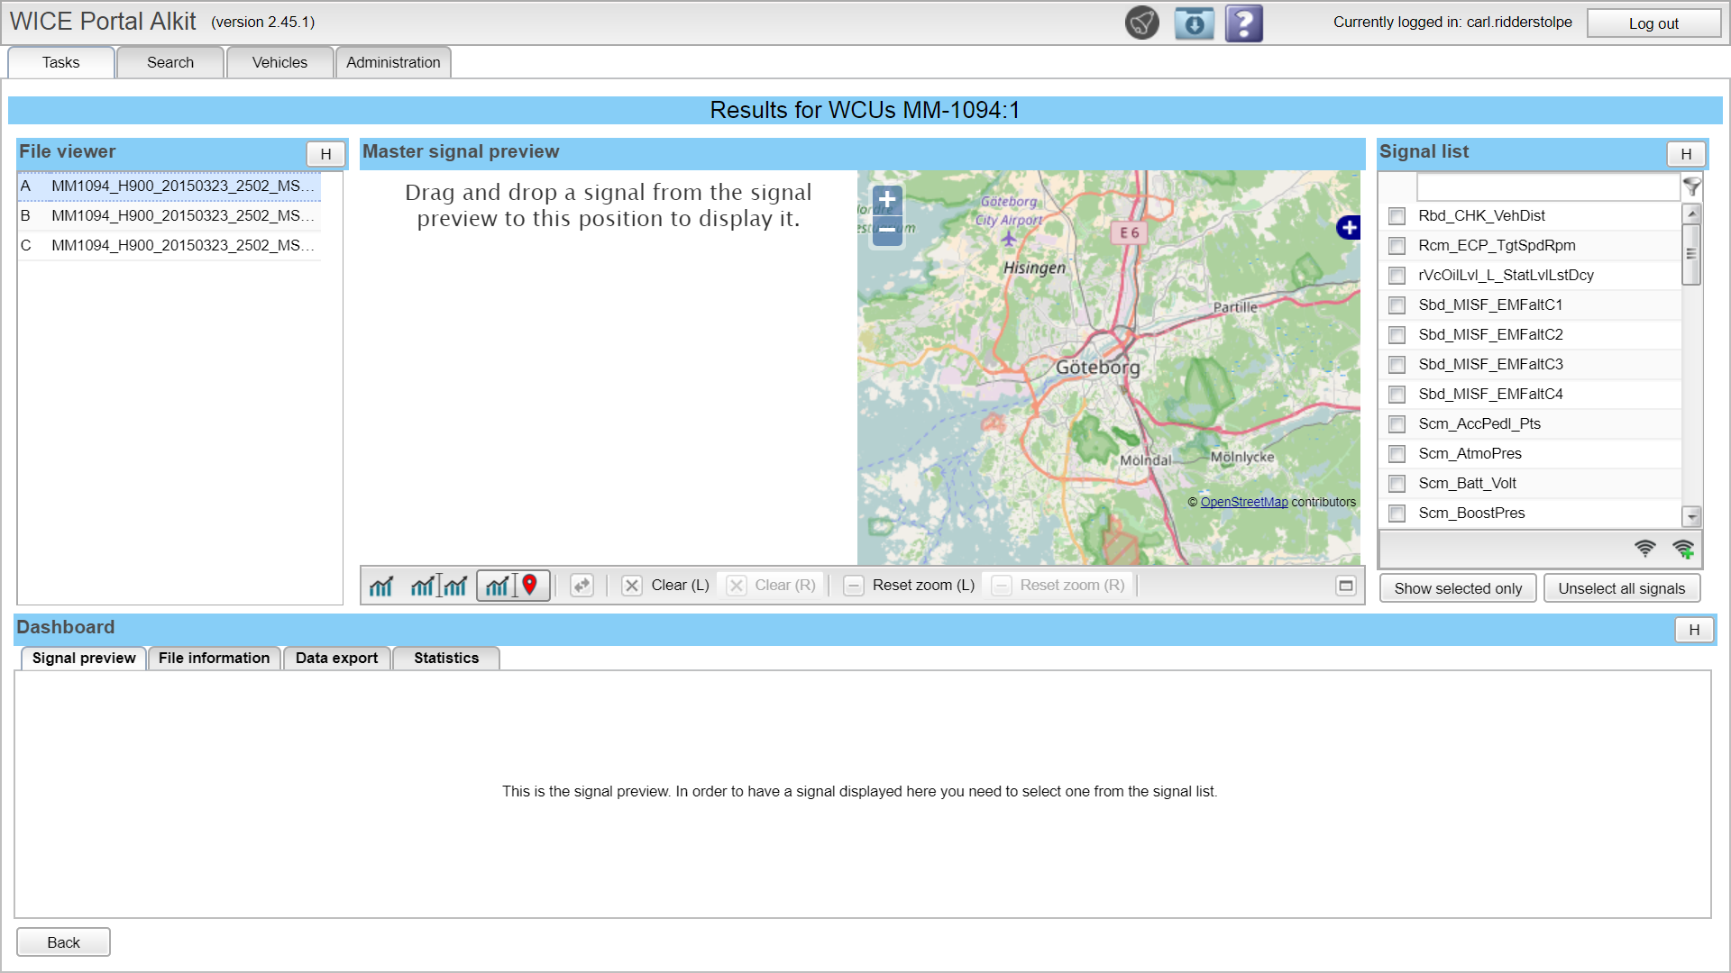Collapse Signal list panel with H button
Viewport: 1731px width, 973px height.
point(1685,154)
